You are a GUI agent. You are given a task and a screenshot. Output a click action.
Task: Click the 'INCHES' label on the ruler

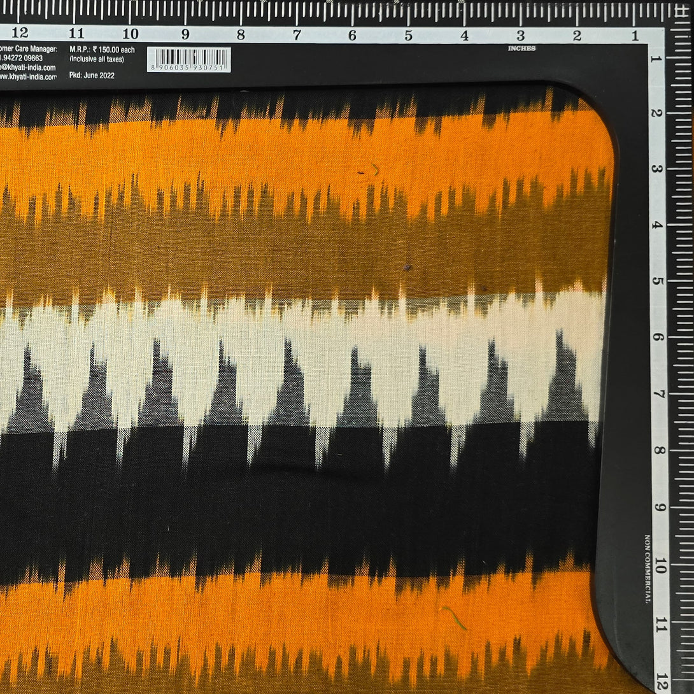pos(521,48)
